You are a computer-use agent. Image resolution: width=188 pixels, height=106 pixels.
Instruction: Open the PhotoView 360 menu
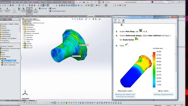tap(57, 2)
